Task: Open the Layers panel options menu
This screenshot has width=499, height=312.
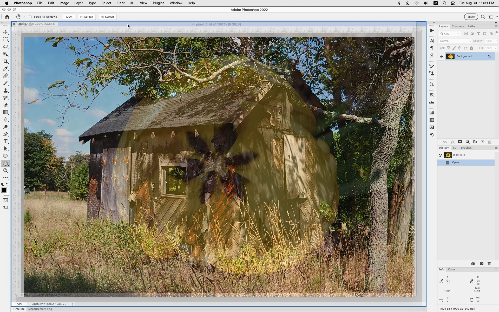Action: point(496,27)
